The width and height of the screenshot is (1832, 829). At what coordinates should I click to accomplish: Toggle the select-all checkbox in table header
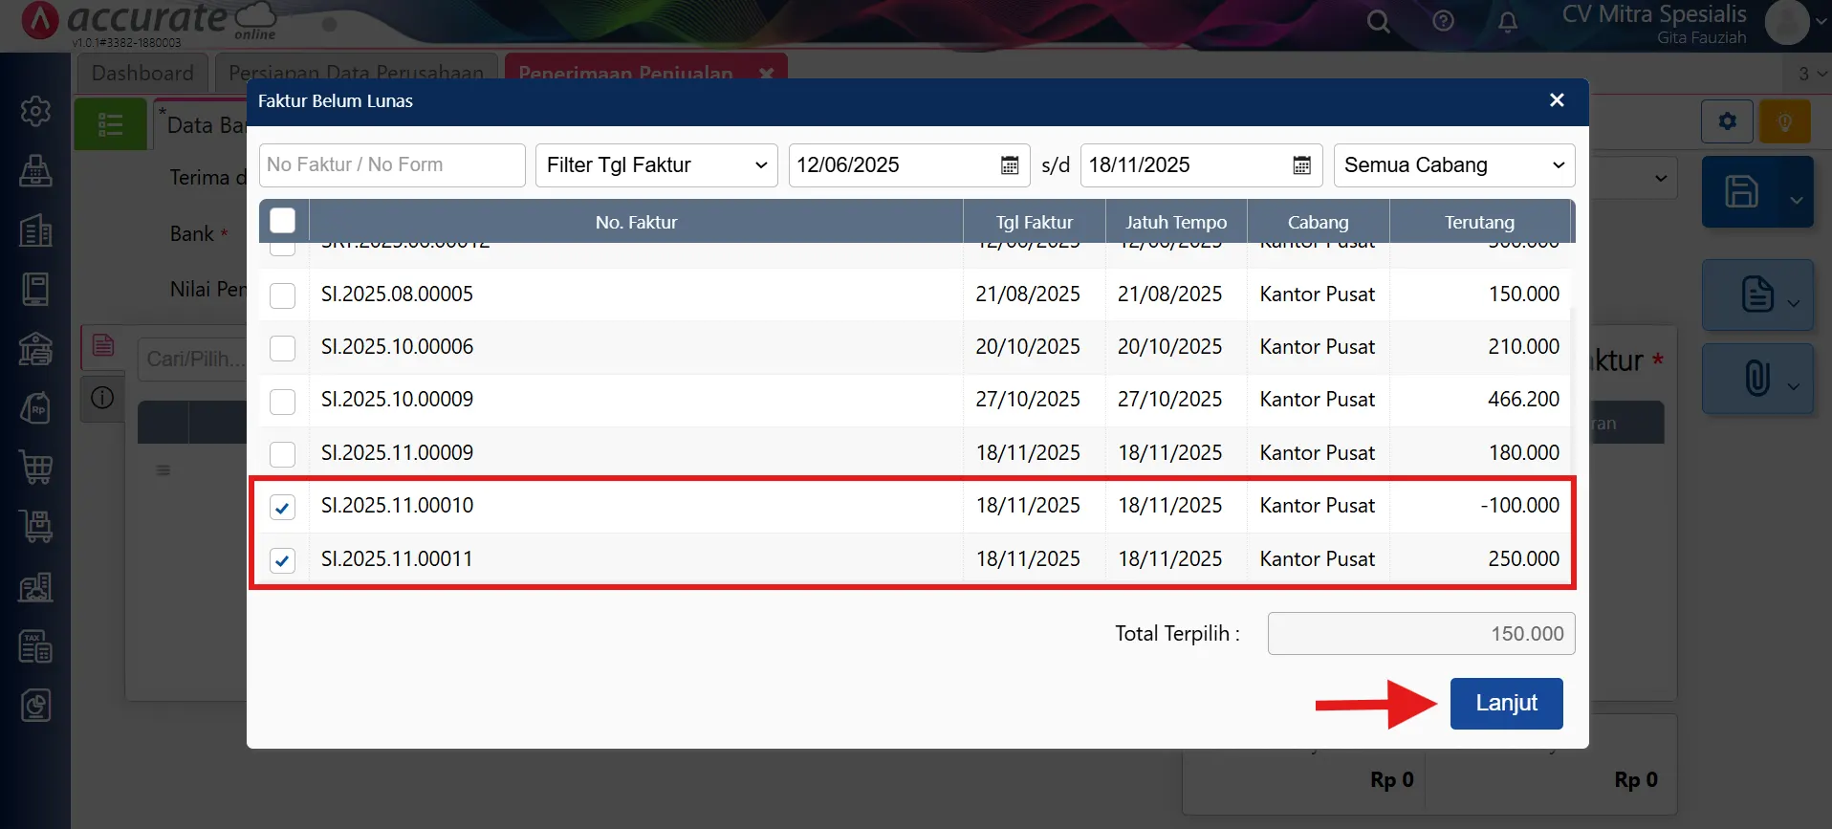(282, 221)
